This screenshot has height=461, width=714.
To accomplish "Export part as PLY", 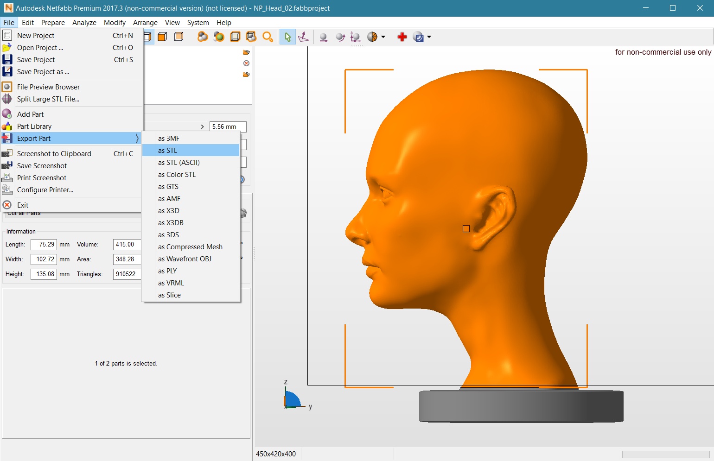I will click(191, 271).
